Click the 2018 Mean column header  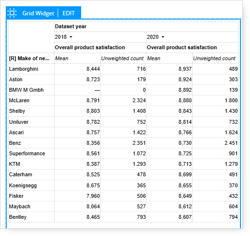pyautogui.click(x=62, y=58)
